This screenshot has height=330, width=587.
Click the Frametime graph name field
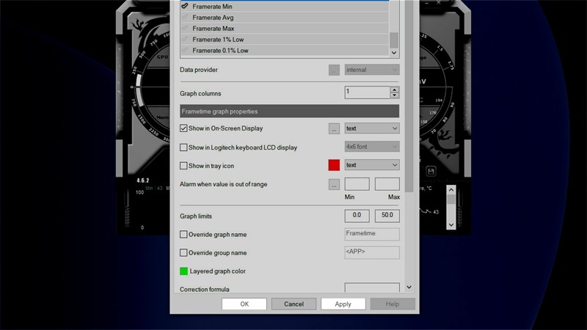point(372,234)
